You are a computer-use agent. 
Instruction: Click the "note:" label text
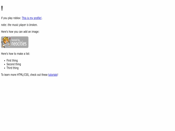[x=4, y=25]
